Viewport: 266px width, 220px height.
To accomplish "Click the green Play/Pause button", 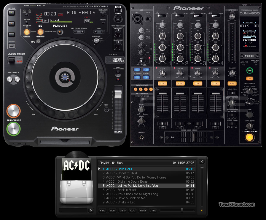I will tap(13, 129).
